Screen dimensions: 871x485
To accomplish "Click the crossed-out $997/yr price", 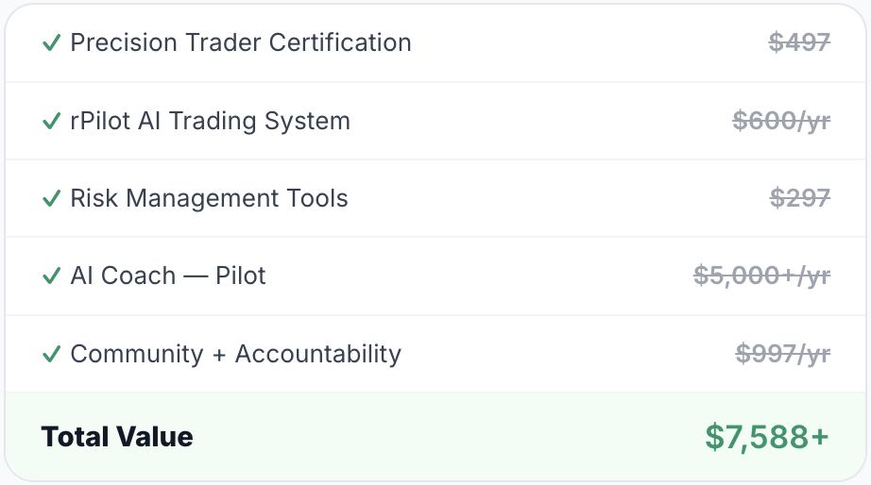I will (782, 354).
